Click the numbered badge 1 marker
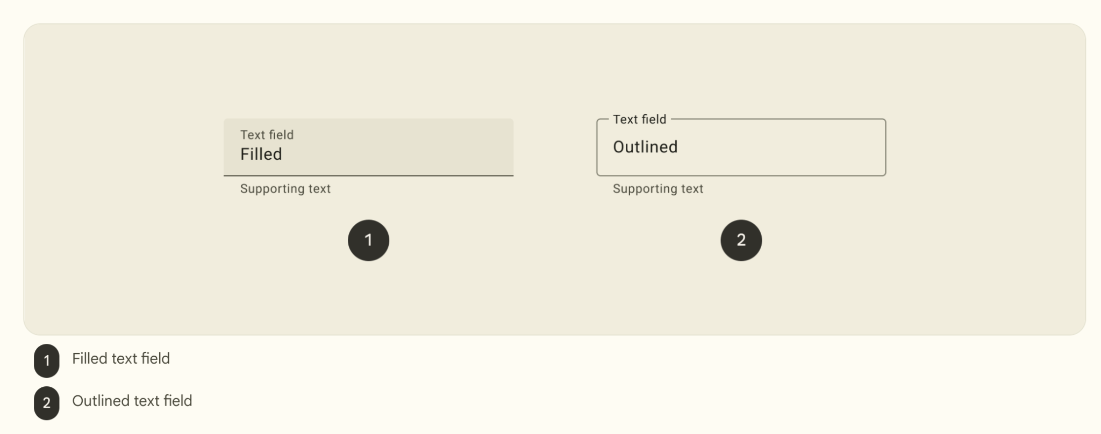This screenshot has width=1101, height=434. tap(368, 240)
